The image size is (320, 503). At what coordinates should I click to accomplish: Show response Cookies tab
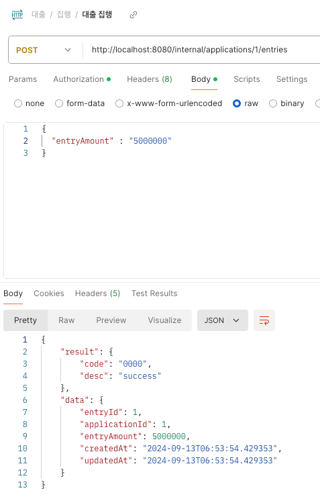49,293
